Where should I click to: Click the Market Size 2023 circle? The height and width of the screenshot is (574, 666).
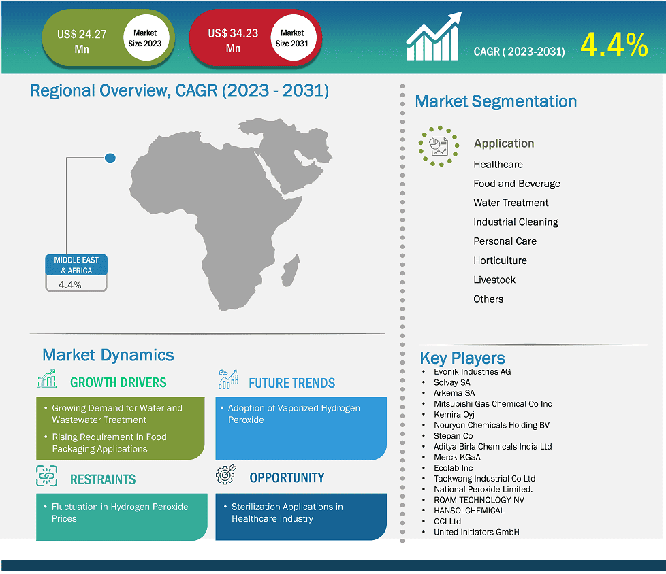(144, 37)
